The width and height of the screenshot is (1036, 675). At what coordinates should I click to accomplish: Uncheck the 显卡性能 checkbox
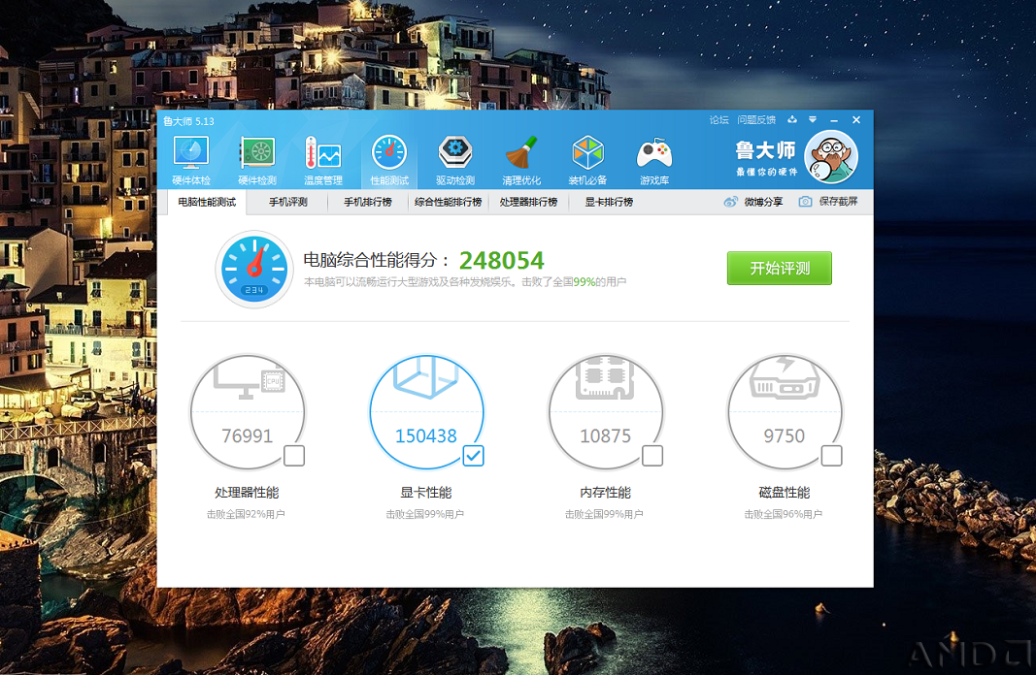[473, 456]
